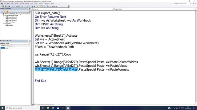Viewport: 197px width, 110px height.
Task: Click the 'On Error Resume Next' code line
Action: pyautogui.click(x=50, y=17)
